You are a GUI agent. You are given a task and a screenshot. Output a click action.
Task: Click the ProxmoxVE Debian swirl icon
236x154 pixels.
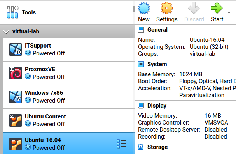tap(16, 73)
